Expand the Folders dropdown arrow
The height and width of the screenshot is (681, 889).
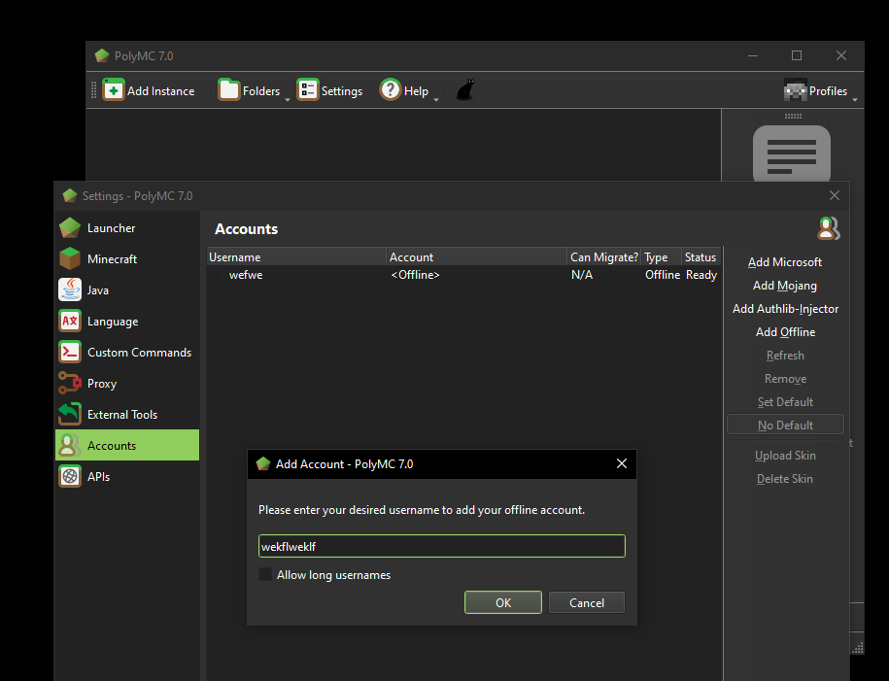(288, 99)
